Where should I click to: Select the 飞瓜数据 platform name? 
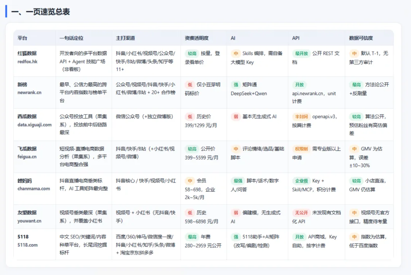pos(27,149)
